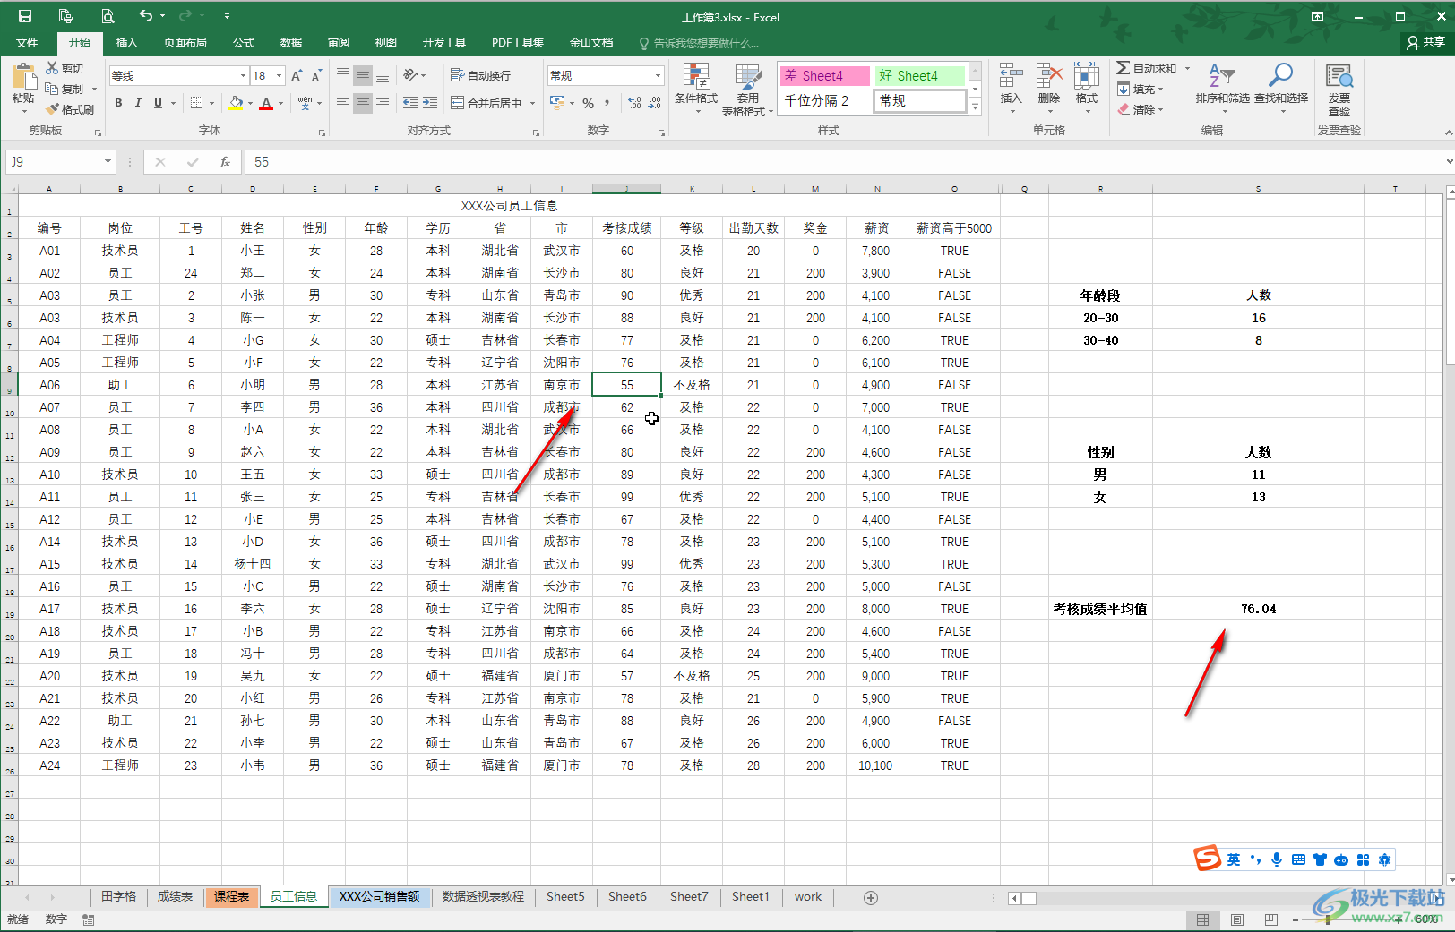The width and height of the screenshot is (1455, 932).
Task: Click Merge and Center (合并后居中) button
Action: [x=486, y=103]
